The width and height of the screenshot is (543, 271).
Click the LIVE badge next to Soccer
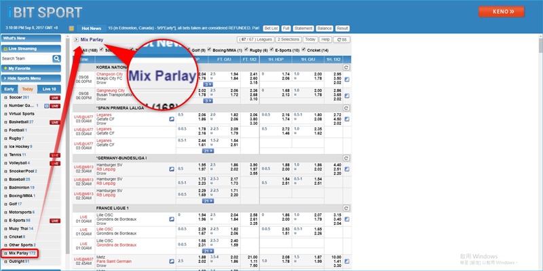coord(55,98)
